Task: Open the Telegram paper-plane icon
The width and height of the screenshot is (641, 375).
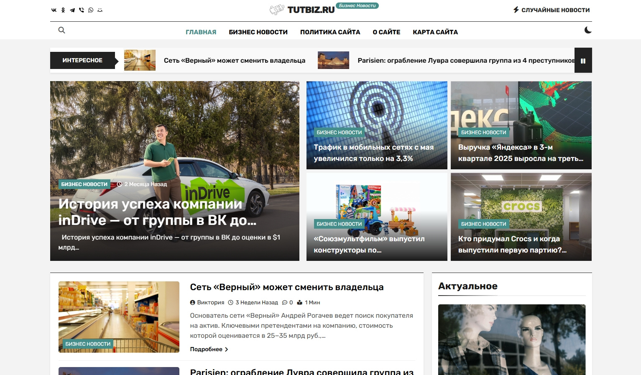Action: 72,10
